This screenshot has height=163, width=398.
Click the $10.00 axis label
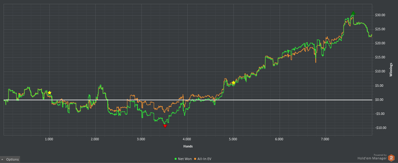click(380, 71)
